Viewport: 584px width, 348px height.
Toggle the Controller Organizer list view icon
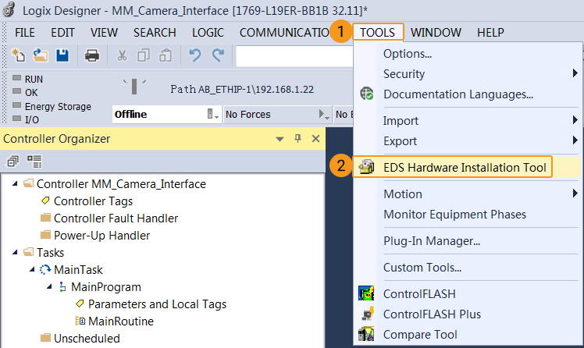click(34, 161)
